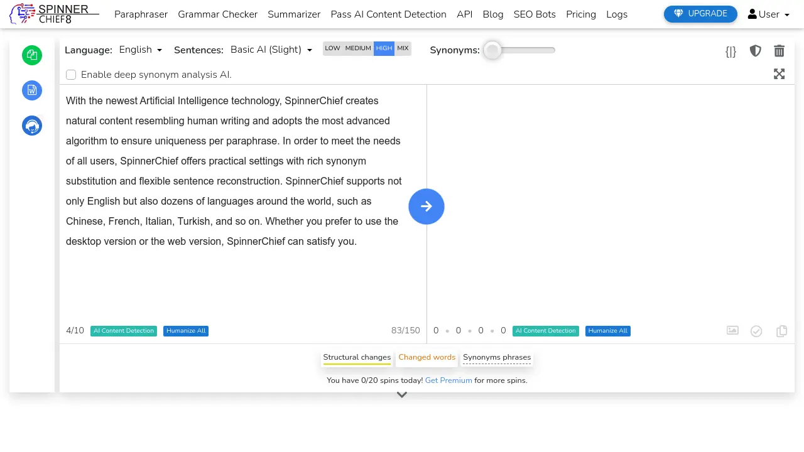Click the curly braces spintax icon
The image size is (804, 452).
point(731,51)
